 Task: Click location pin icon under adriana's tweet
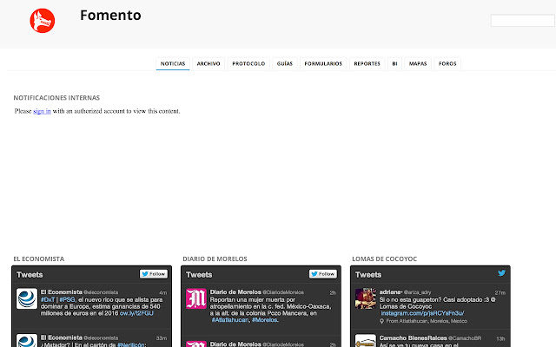[382, 321]
